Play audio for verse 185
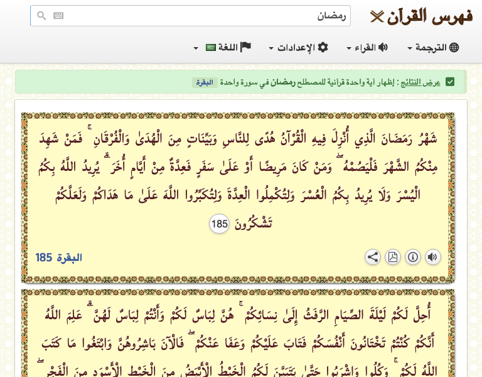The image size is (482, 377). tap(433, 257)
